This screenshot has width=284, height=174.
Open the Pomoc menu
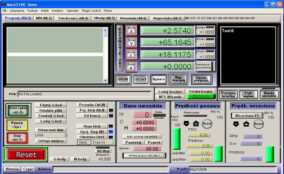(108, 11)
